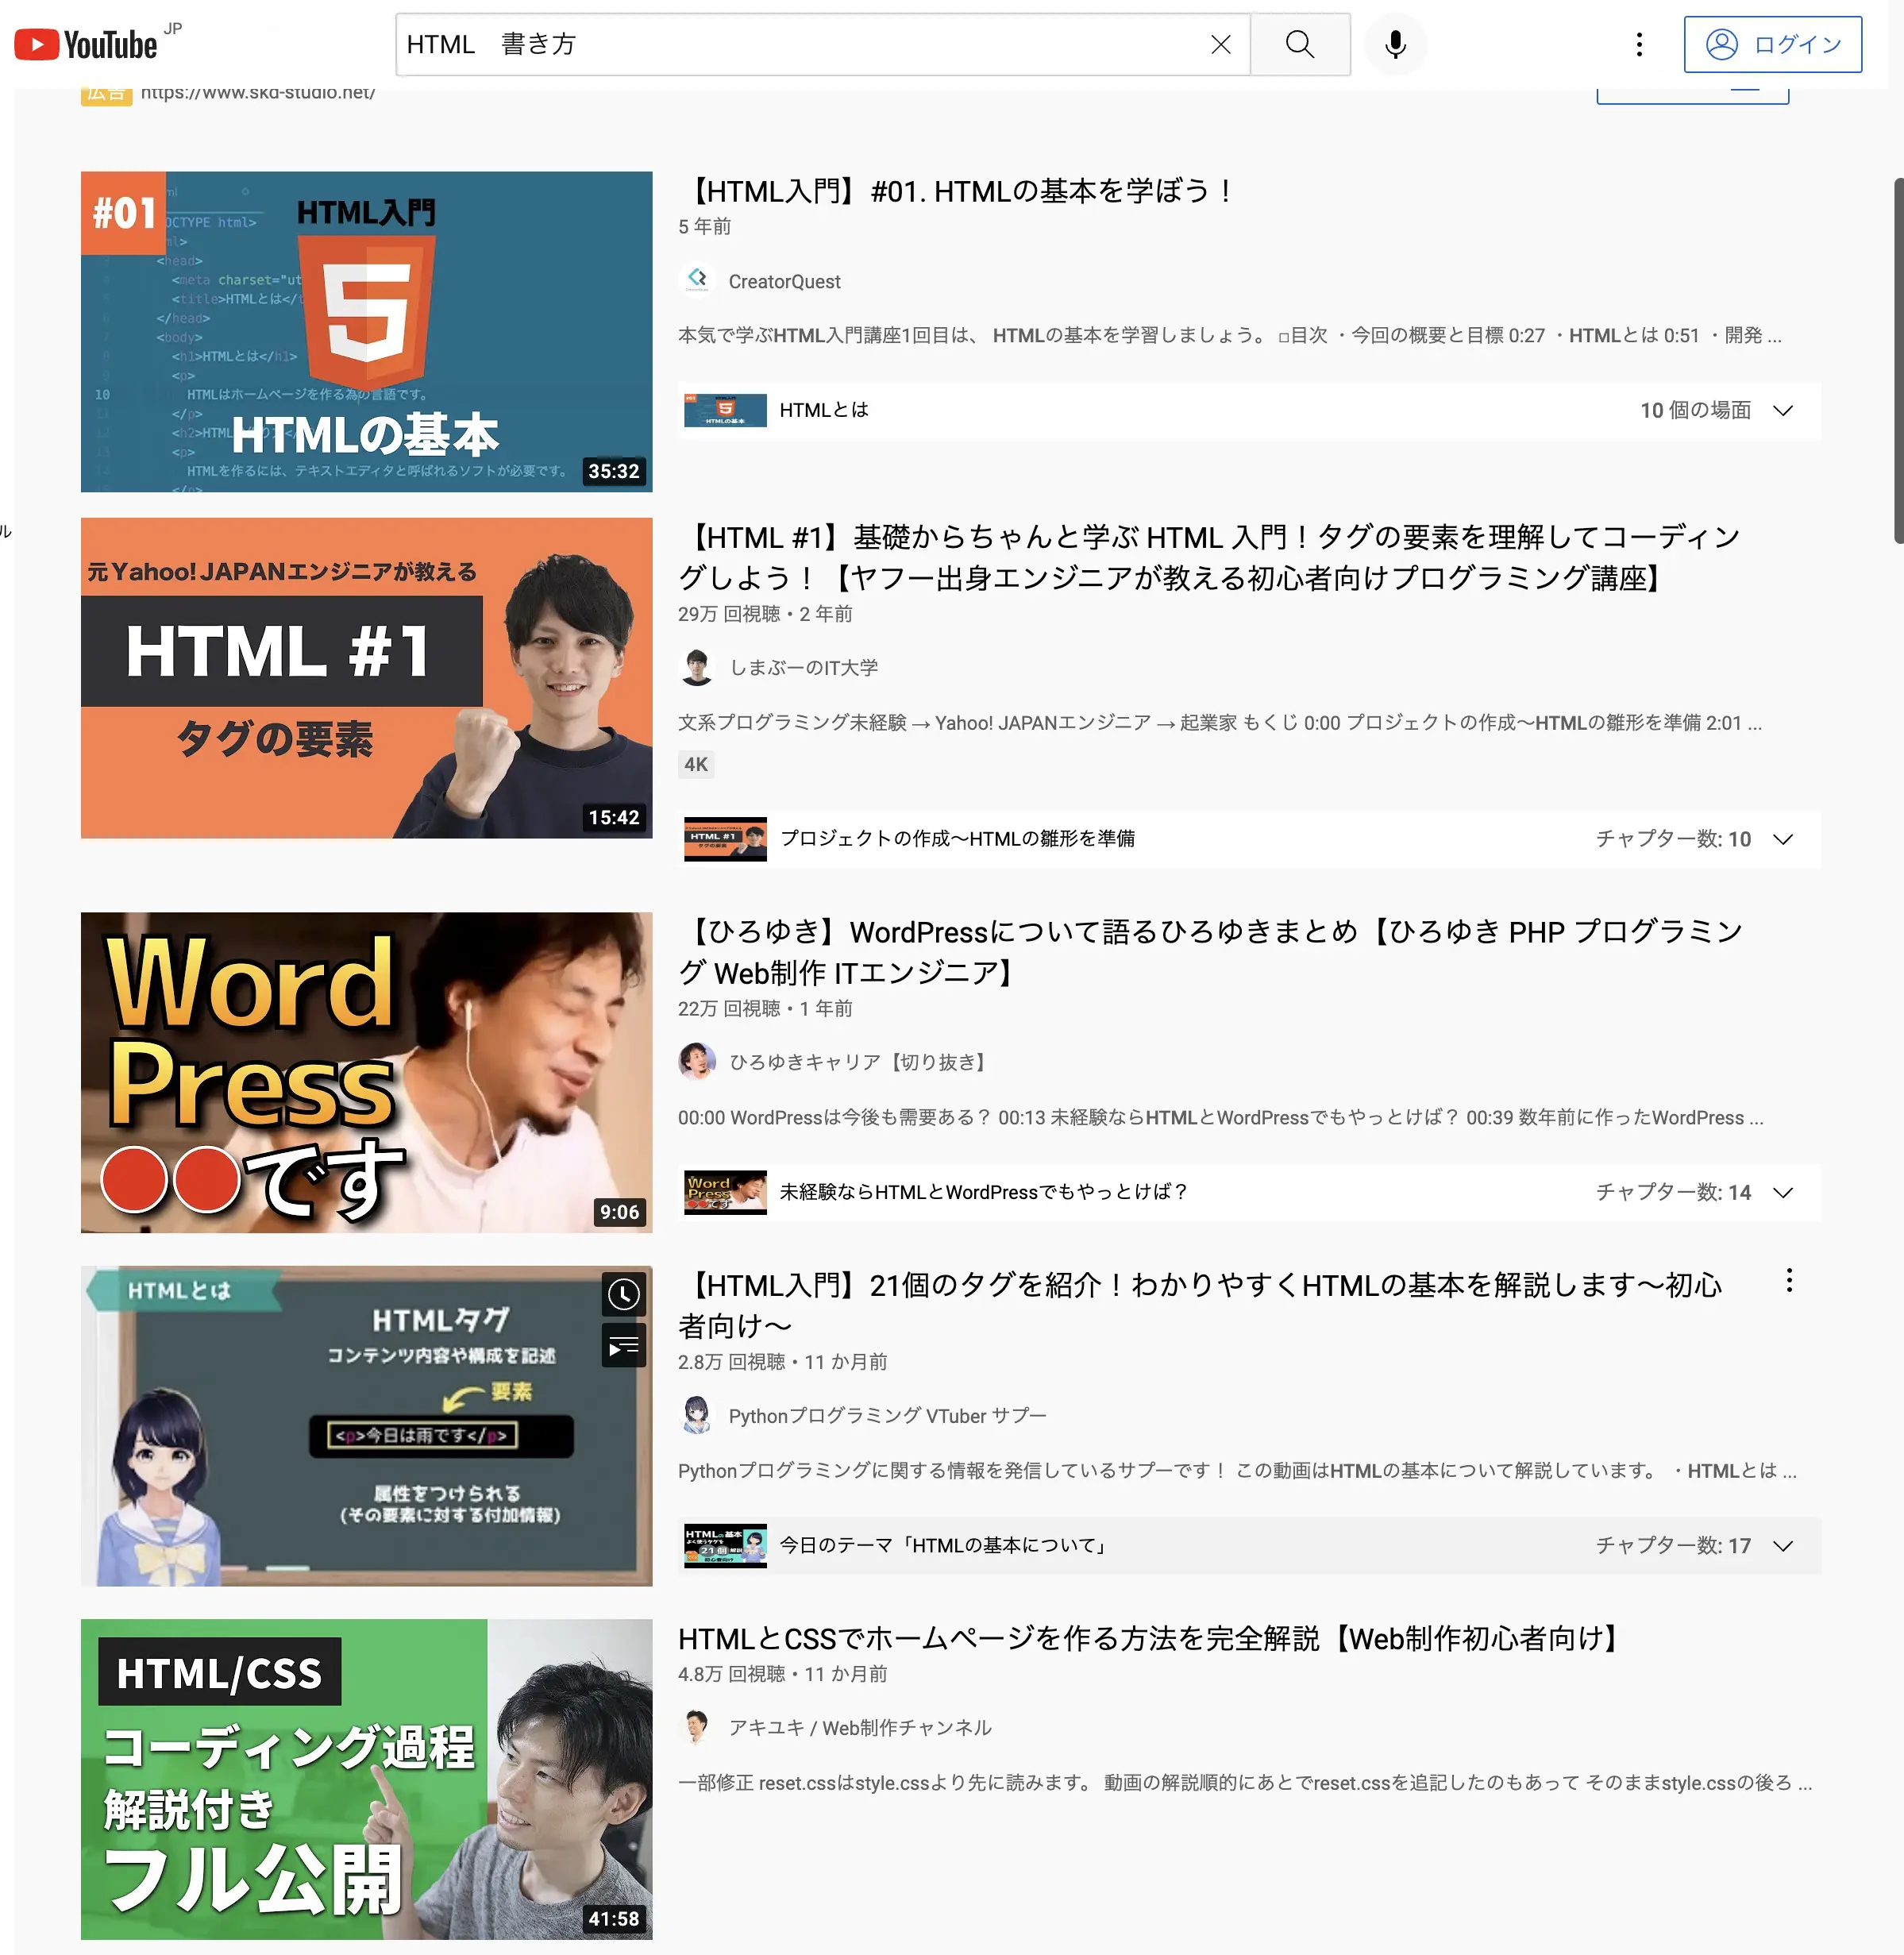The image size is (1904, 1955).
Task: Click the page vertical scrollbar
Action: coord(1897,360)
